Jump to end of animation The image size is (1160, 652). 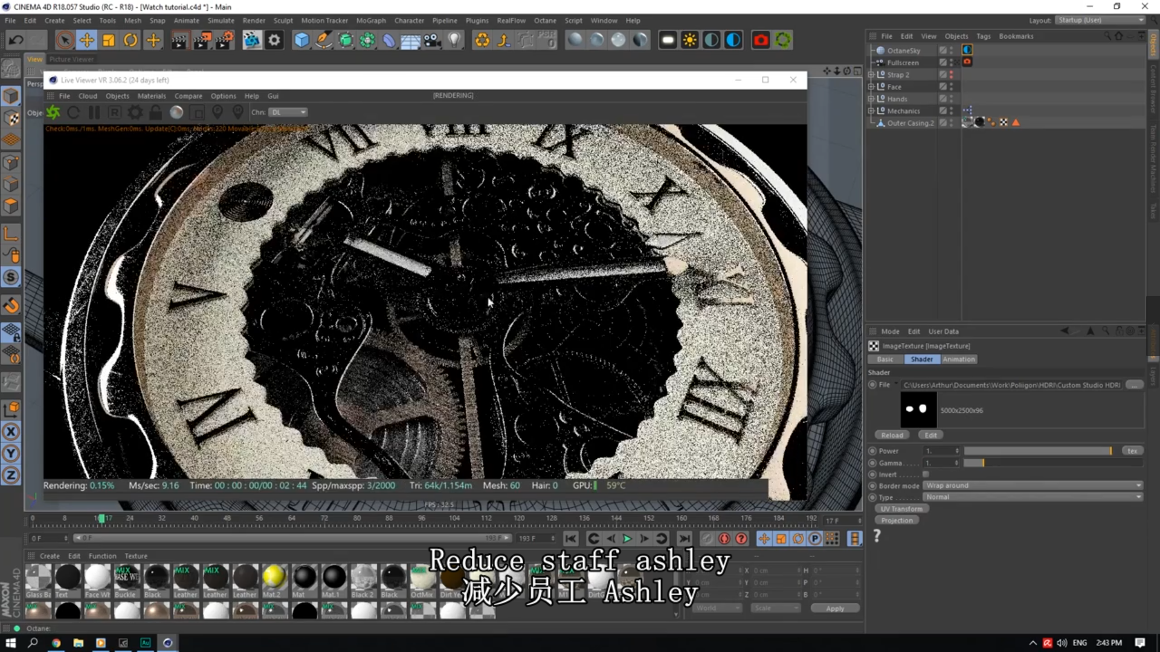click(x=684, y=539)
